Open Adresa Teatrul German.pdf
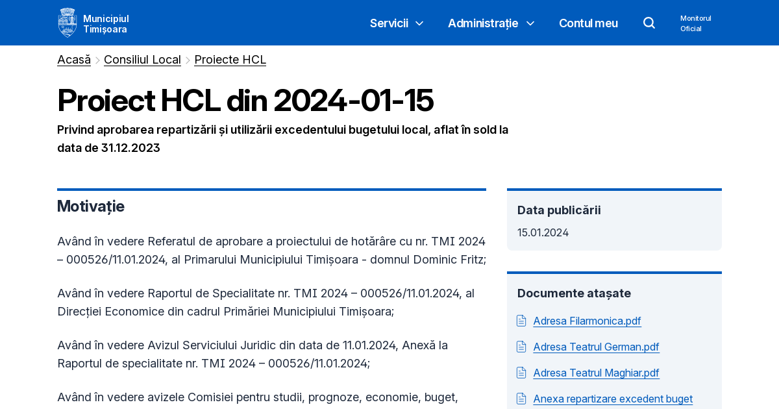Viewport: 779px width, 409px height. click(596, 347)
